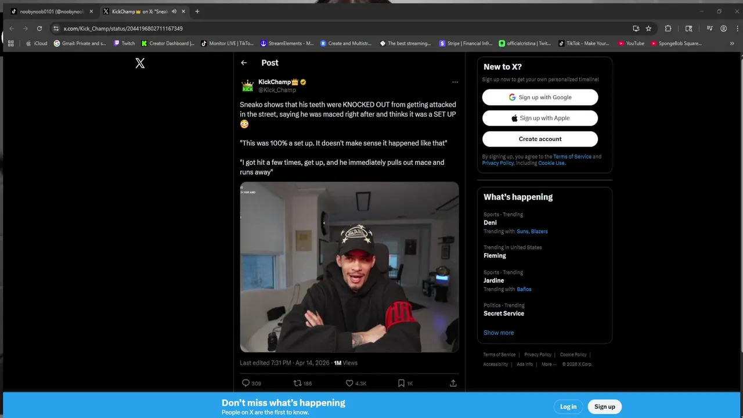Click Show more under What's happening
743x418 pixels.
click(x=499, y=333)
